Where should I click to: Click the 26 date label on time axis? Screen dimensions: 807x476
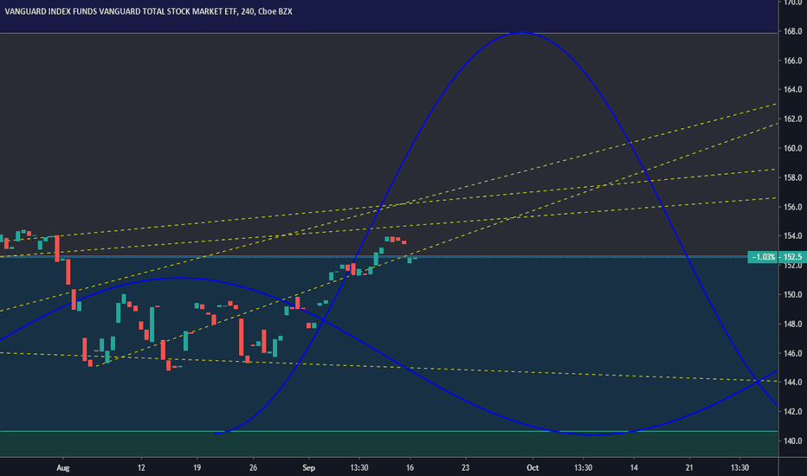[x=253, y=467]
